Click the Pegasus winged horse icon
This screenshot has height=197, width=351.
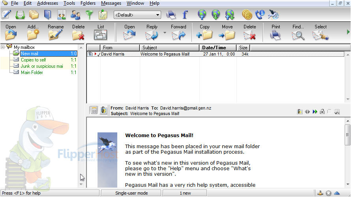click(274, 15)
